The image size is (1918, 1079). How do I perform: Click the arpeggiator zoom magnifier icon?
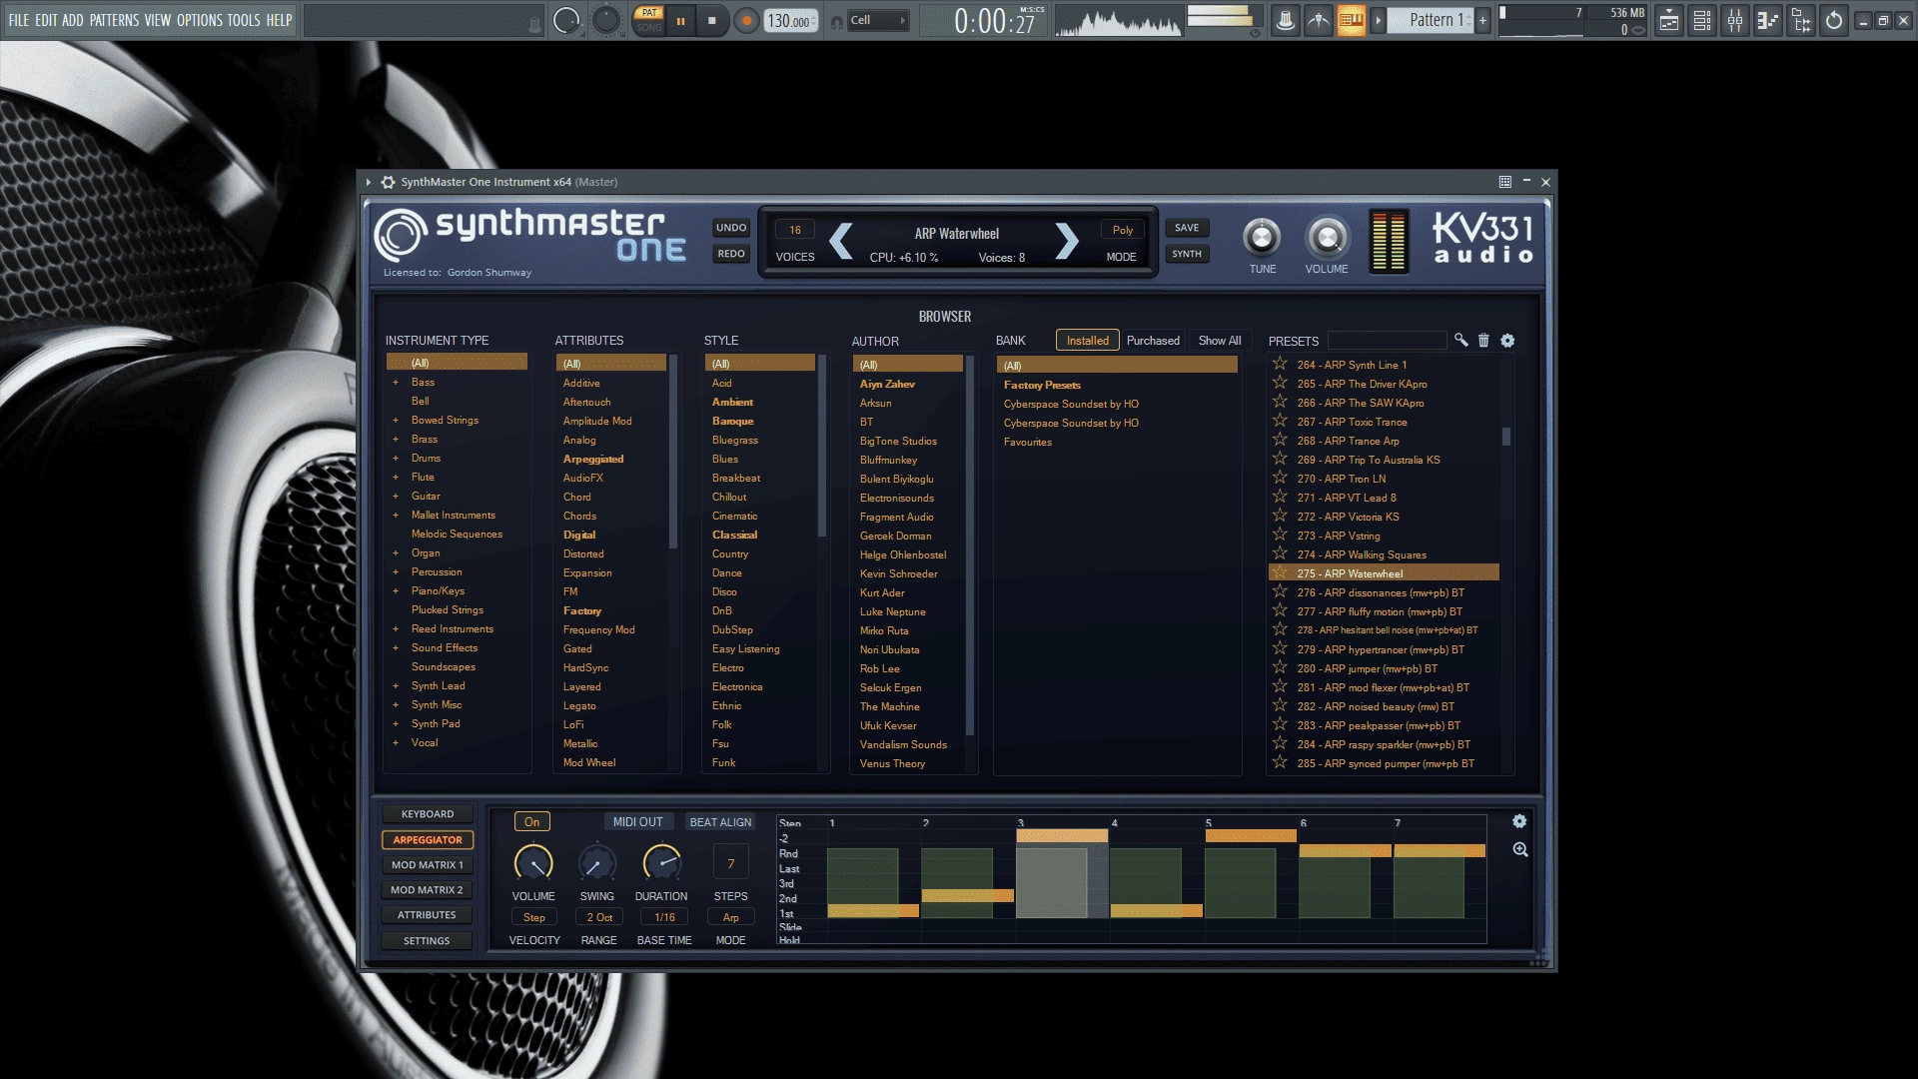coord(1519,849)
